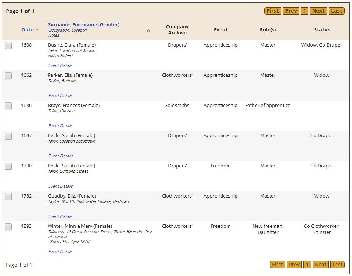Tick the checkbox for Bushe, Clara 1608
The height and width of the screenshot is (276, 352).
[8, 46]
